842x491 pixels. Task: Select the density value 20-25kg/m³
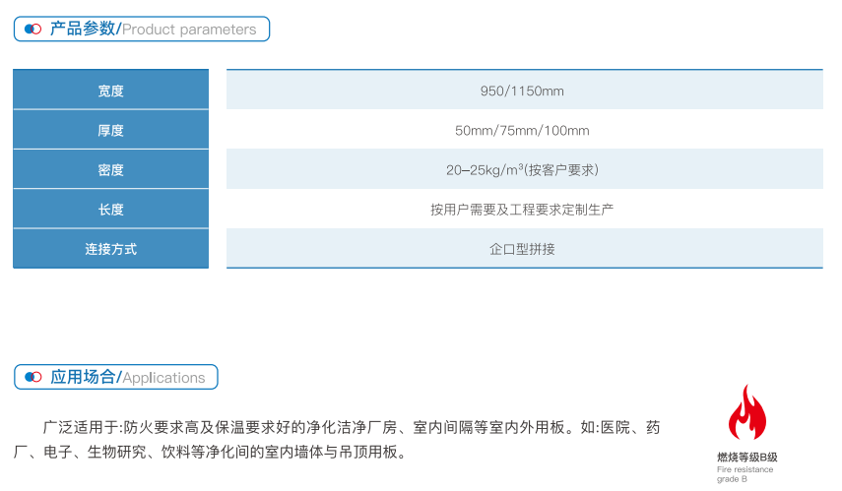522,170
